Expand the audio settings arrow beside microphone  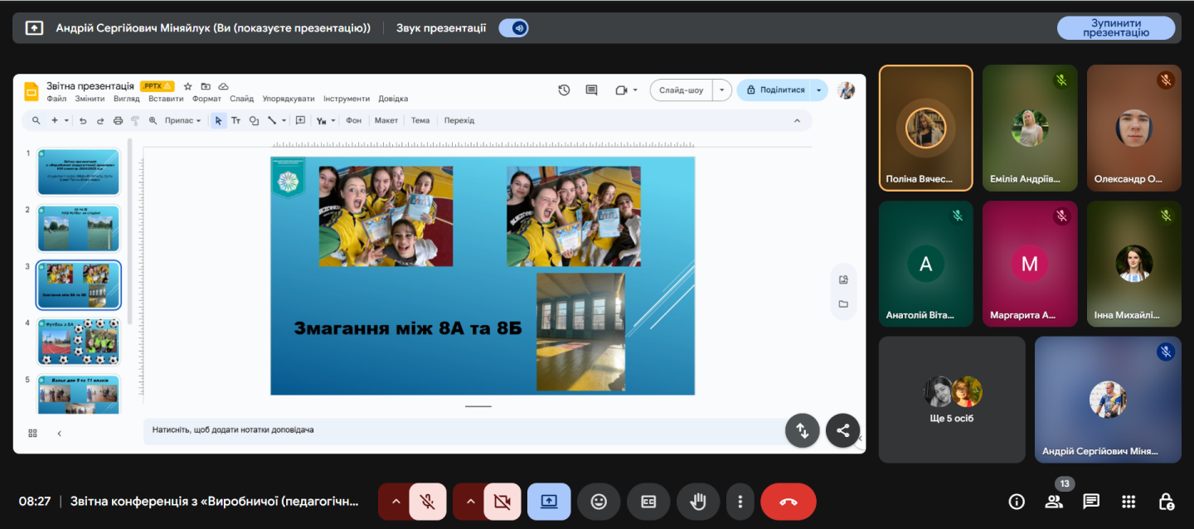396,502
